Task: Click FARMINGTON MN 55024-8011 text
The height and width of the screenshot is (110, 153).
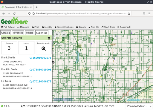Action: pos(17,77)
